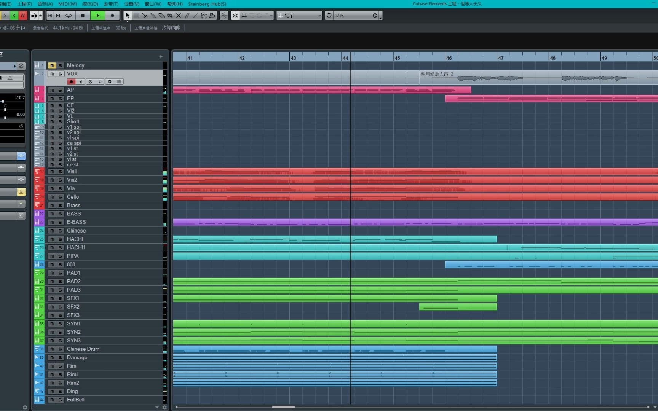This screenshot has height=411, width=658.
Task: Open the 走带(T) menu
Action: (x=111, y=4)
